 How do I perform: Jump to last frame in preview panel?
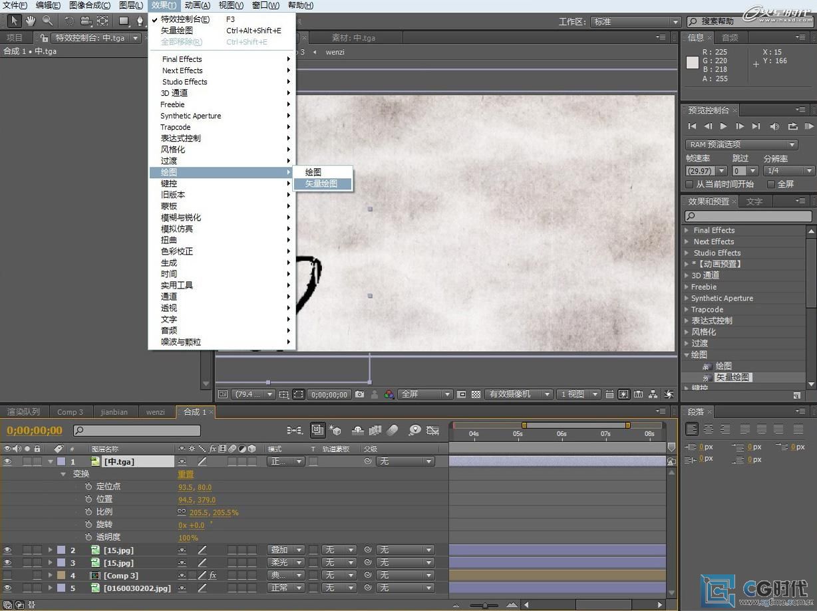click(x=756, y=126)
